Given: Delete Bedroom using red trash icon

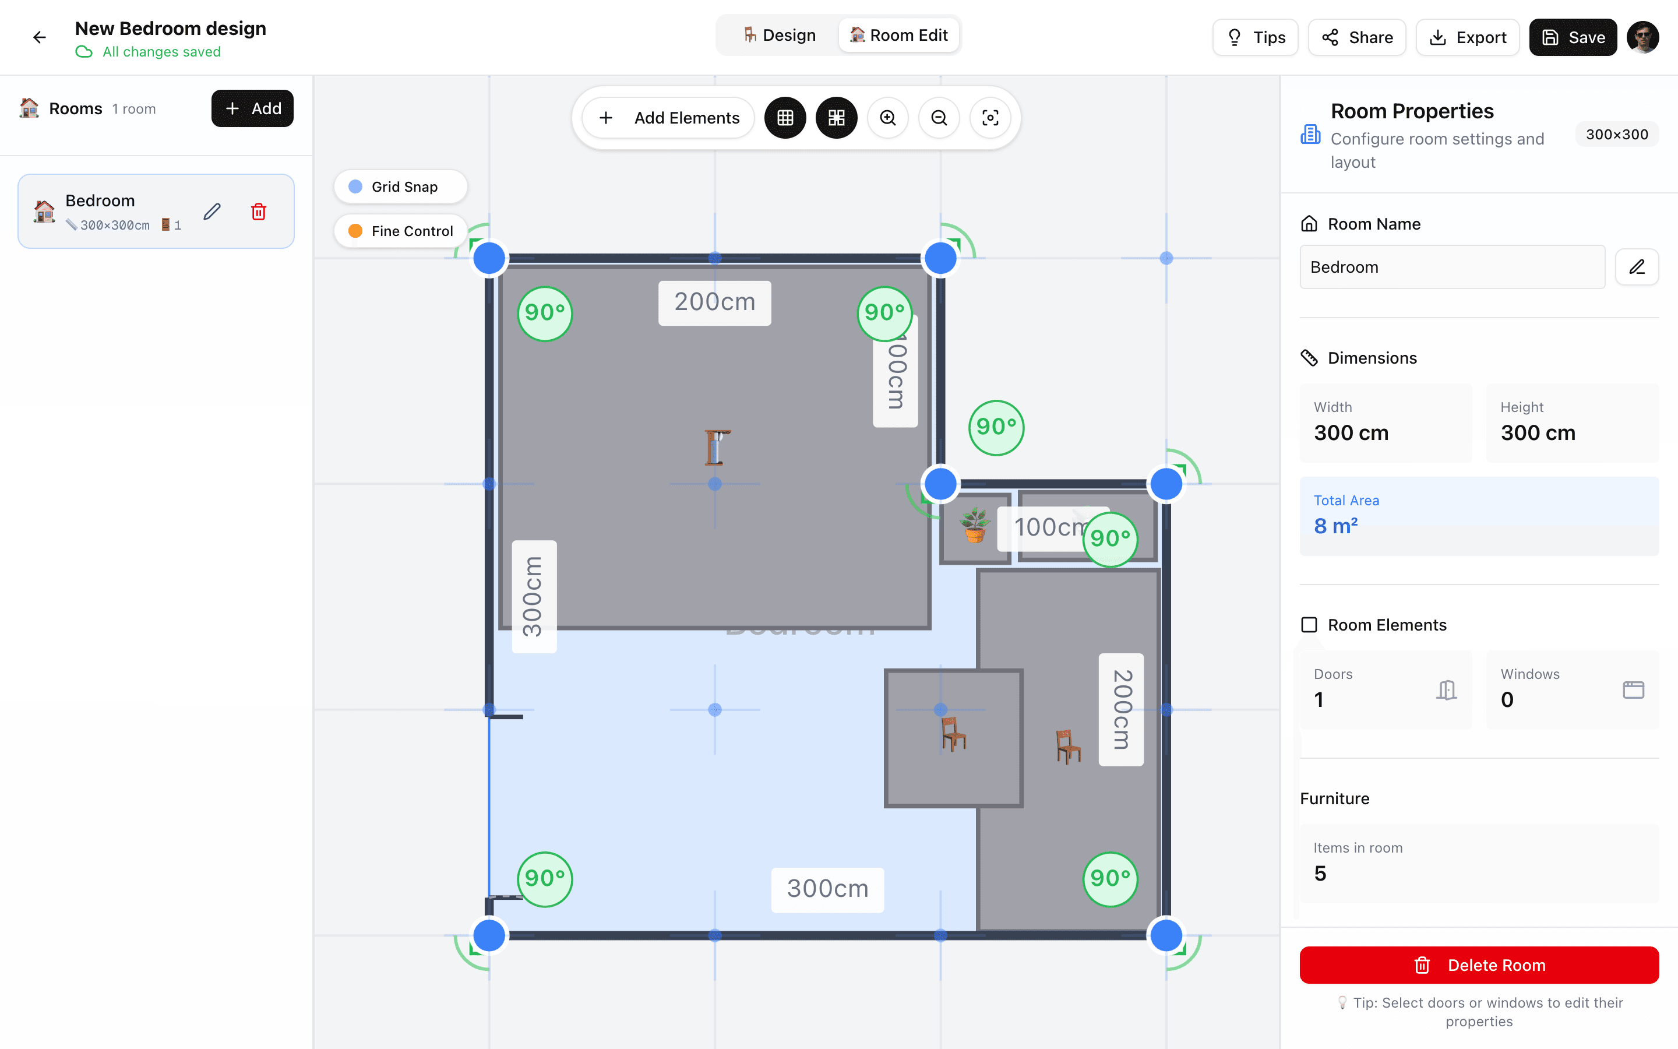Looking at the screenshot, I should [259, 212].
